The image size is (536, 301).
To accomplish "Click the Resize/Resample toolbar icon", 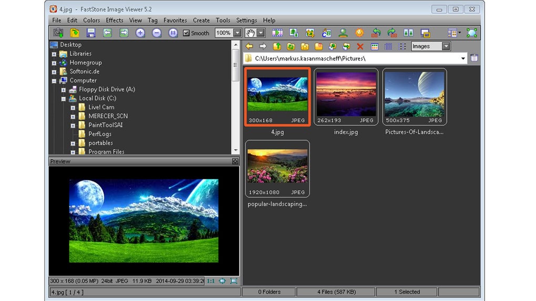I will (x=294, y=33).
